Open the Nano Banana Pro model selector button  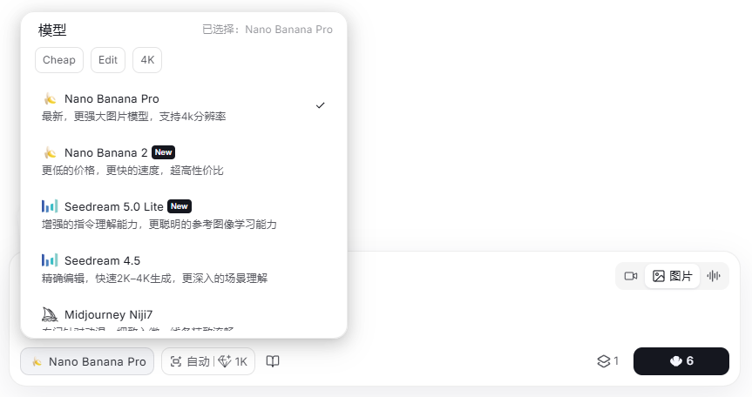coord(87,361)
